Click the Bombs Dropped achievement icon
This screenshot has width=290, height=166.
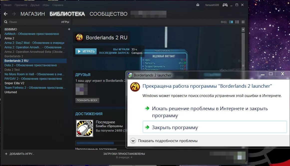pos(85,128)
